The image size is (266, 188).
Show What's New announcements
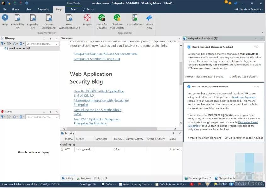(149, 21)
